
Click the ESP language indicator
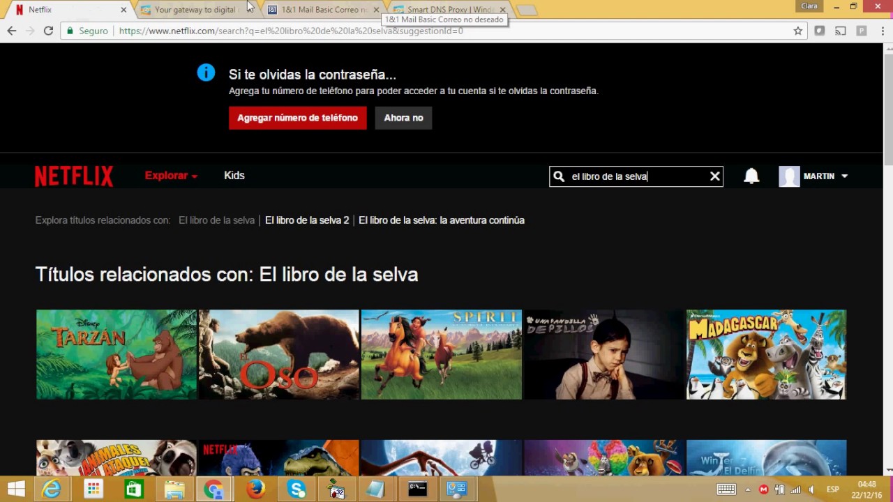click(833, 489)
